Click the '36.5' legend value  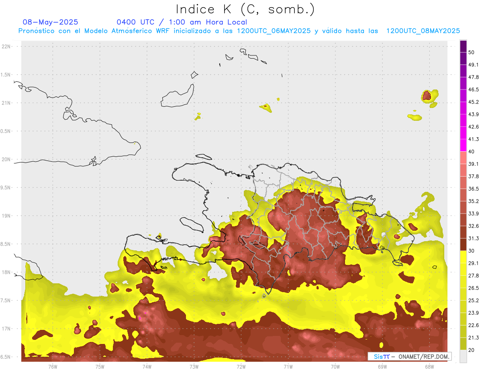474,189
